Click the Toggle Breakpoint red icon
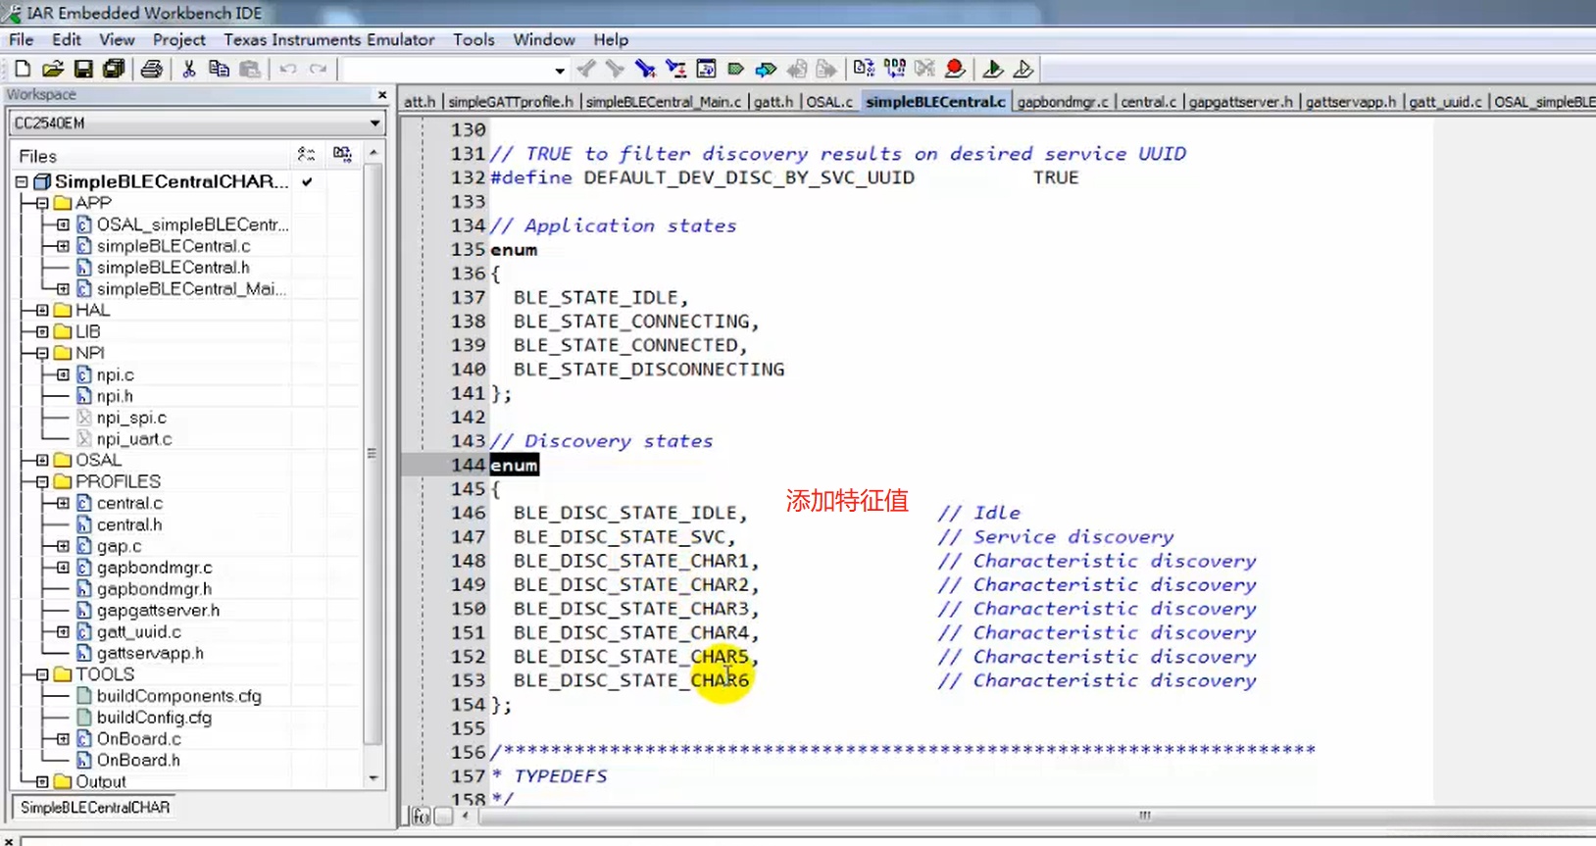Image resolution: width=1596 pixels, height=846 pixels. (x=955, y=69)
